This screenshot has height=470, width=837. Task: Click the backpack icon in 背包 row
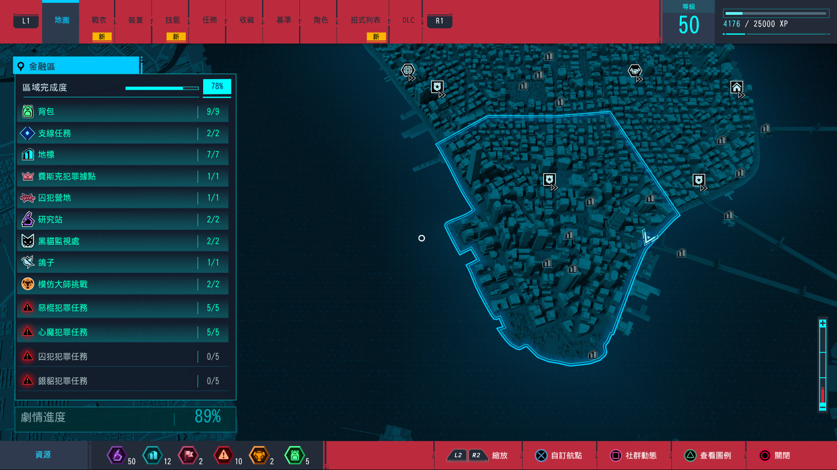28,111
